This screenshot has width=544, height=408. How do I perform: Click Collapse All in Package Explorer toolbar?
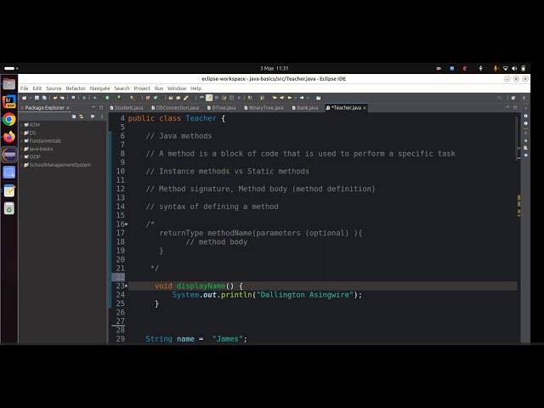click(x=74, y=116)
